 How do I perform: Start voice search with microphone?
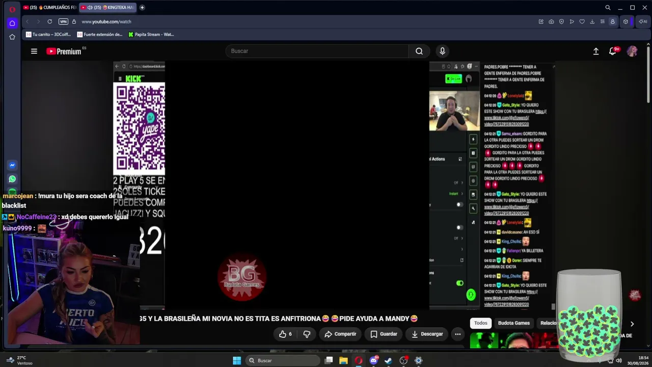coord(442,51)
